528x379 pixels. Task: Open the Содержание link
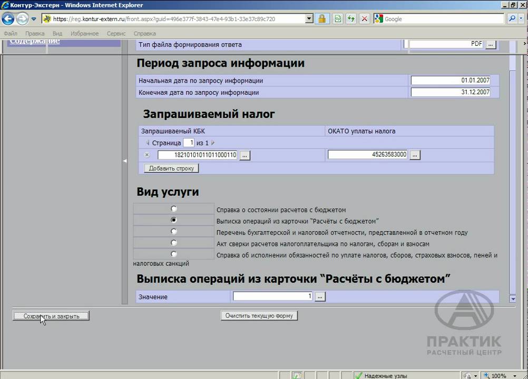pos(35,41)
